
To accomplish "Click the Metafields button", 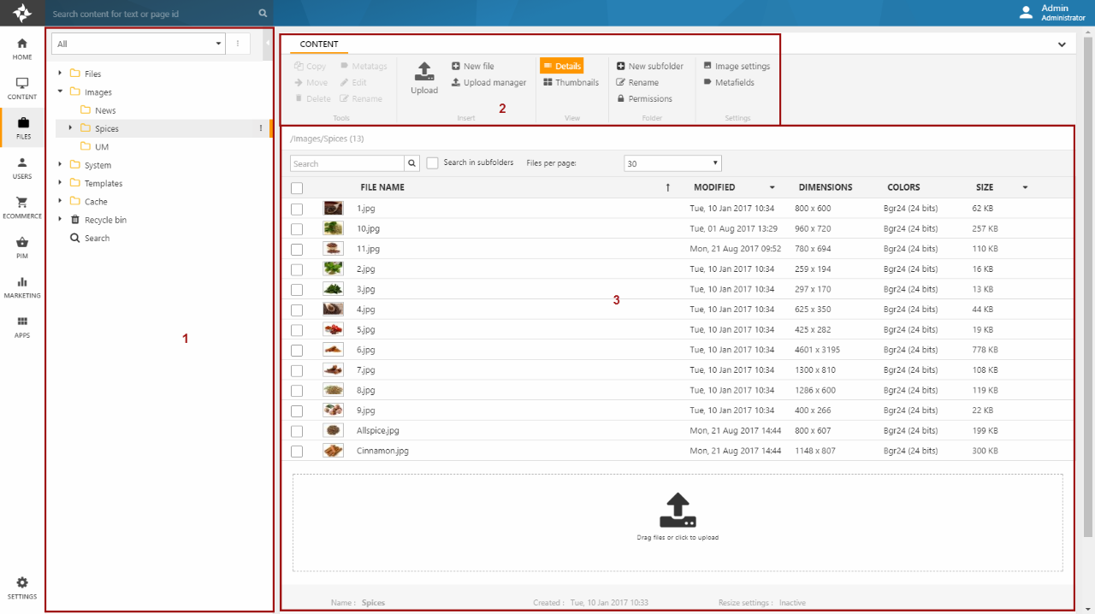I will pyautogui.click(x=729, y=83).
